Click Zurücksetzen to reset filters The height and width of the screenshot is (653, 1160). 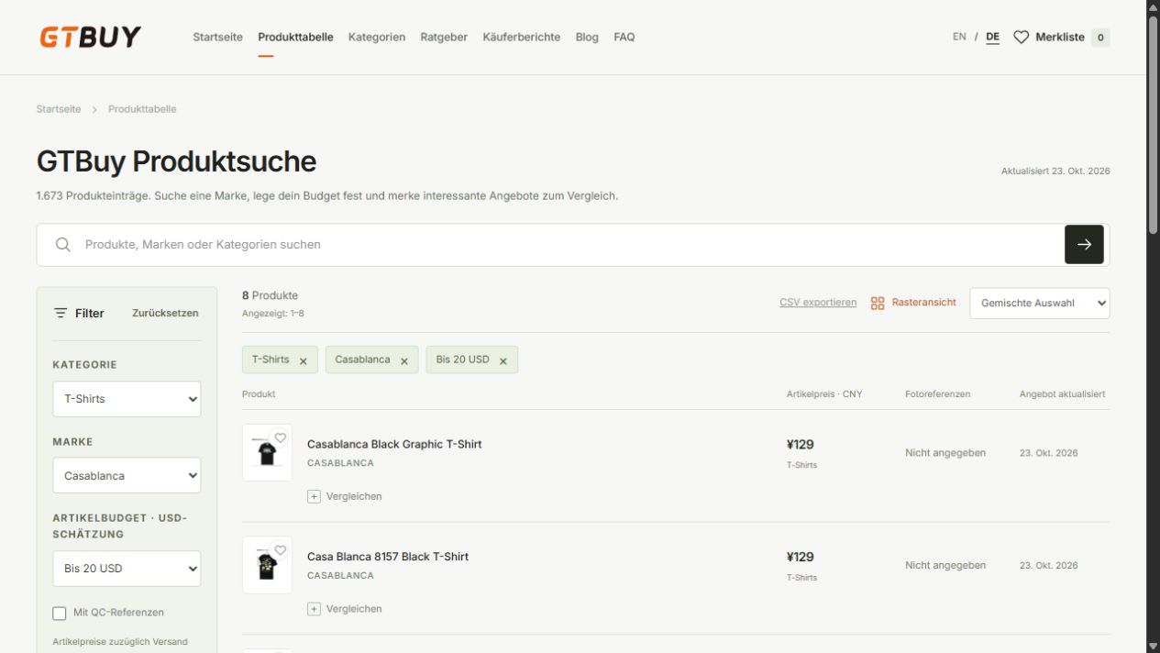coord(165,313)
